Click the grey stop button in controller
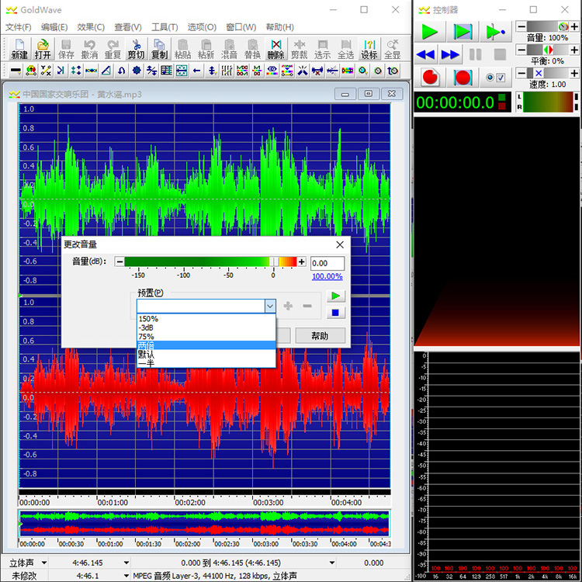The height and width of the screenshot is (582, 582). tap(500, 54)
